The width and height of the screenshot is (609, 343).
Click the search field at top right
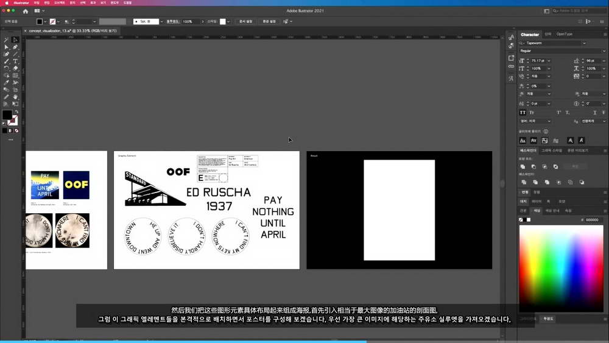click(x=579, y=11)
